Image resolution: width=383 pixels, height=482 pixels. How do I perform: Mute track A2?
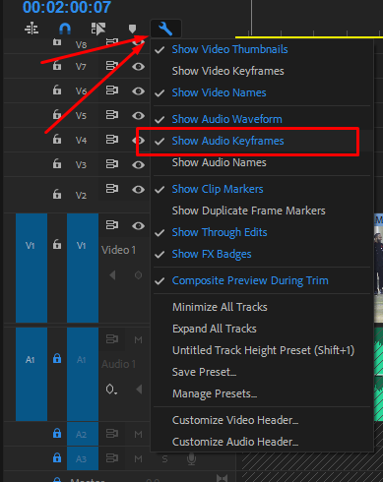138,434
